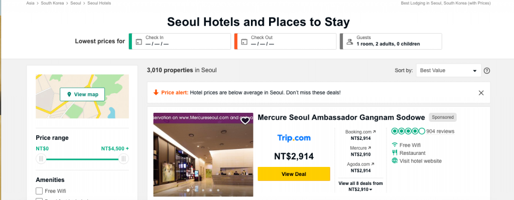Toggle the checkbox below Free Wifi
This screenshot has width=514, height=200.
[39, 199]
